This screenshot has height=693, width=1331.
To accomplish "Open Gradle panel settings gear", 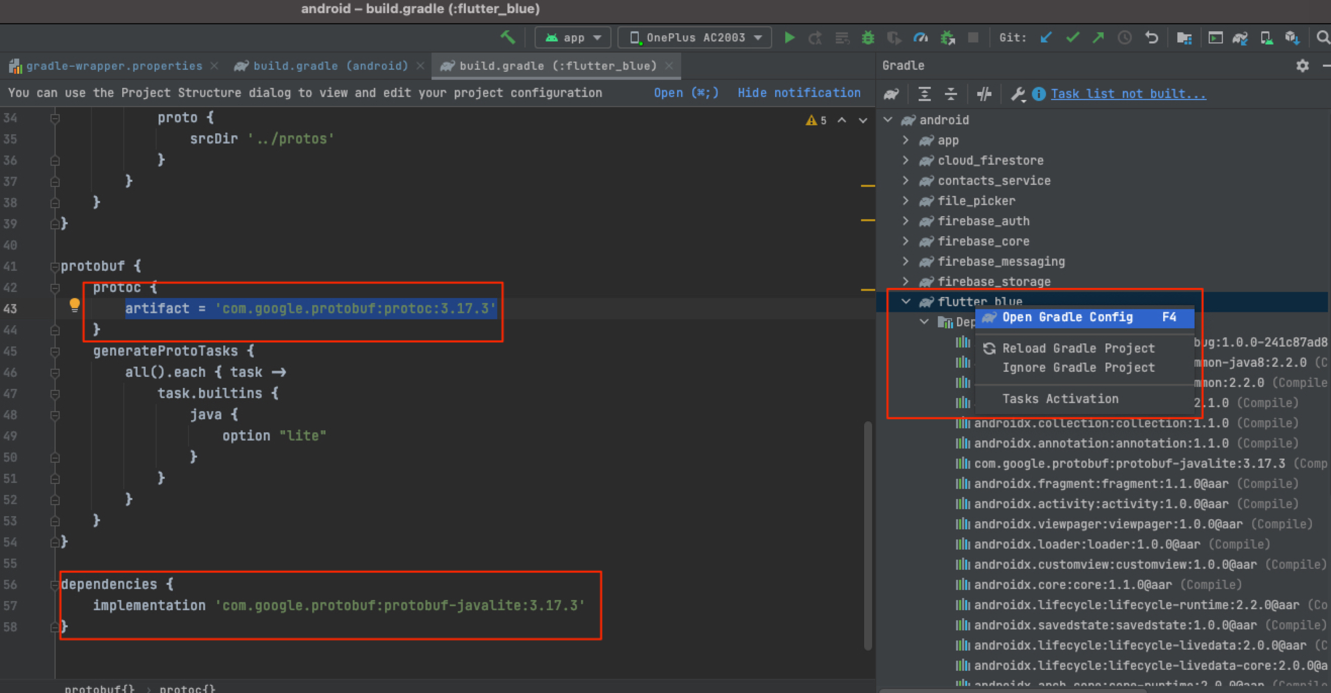I will 1303,66.
